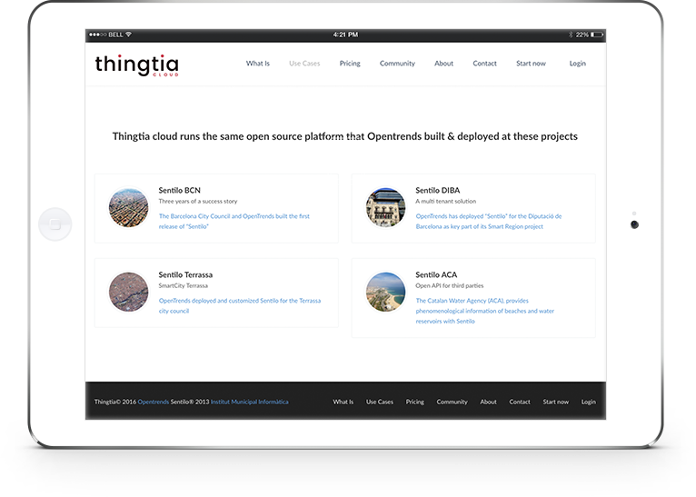Click Community in footer navigation

pos(452,402)
